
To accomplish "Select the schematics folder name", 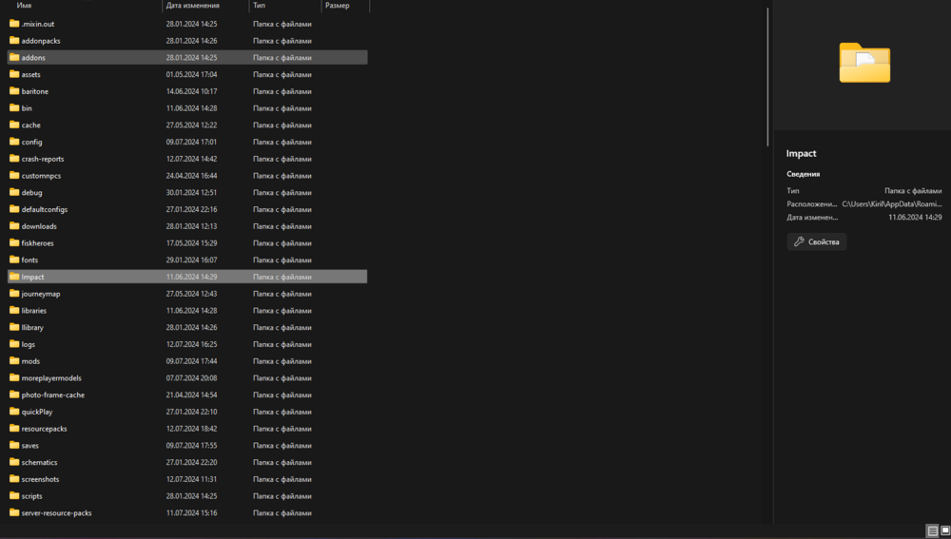I will [x=39, y=462].
